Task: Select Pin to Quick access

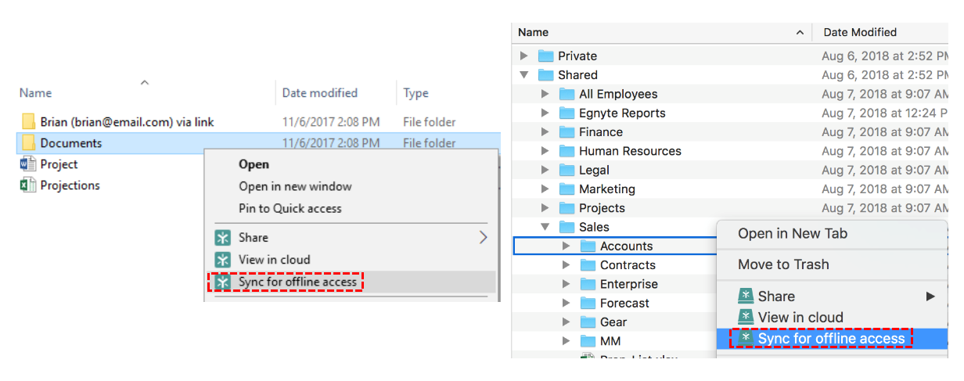Action: (x=290, y=209)
